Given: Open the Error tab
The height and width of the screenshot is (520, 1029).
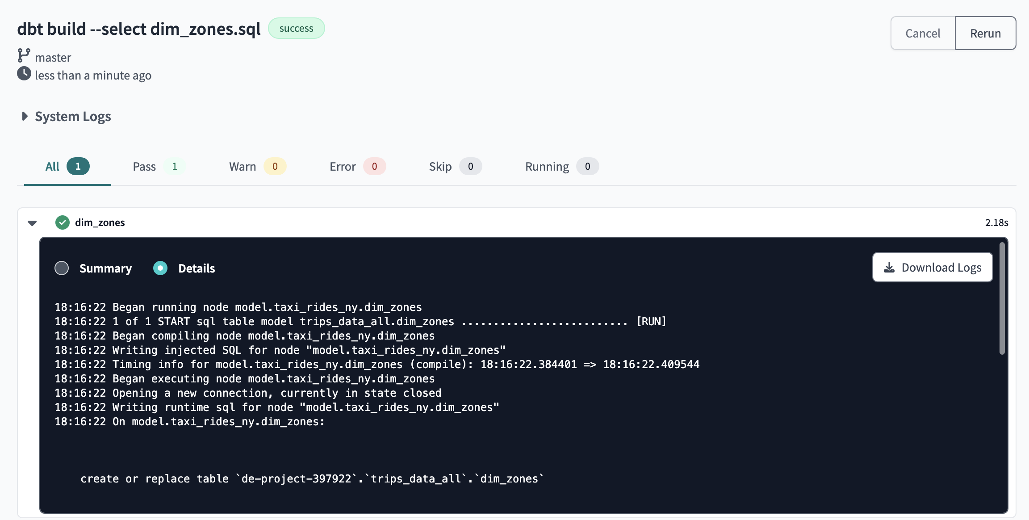Looking at the screenshot, I should pyautogui.click(x=357, y=167).
